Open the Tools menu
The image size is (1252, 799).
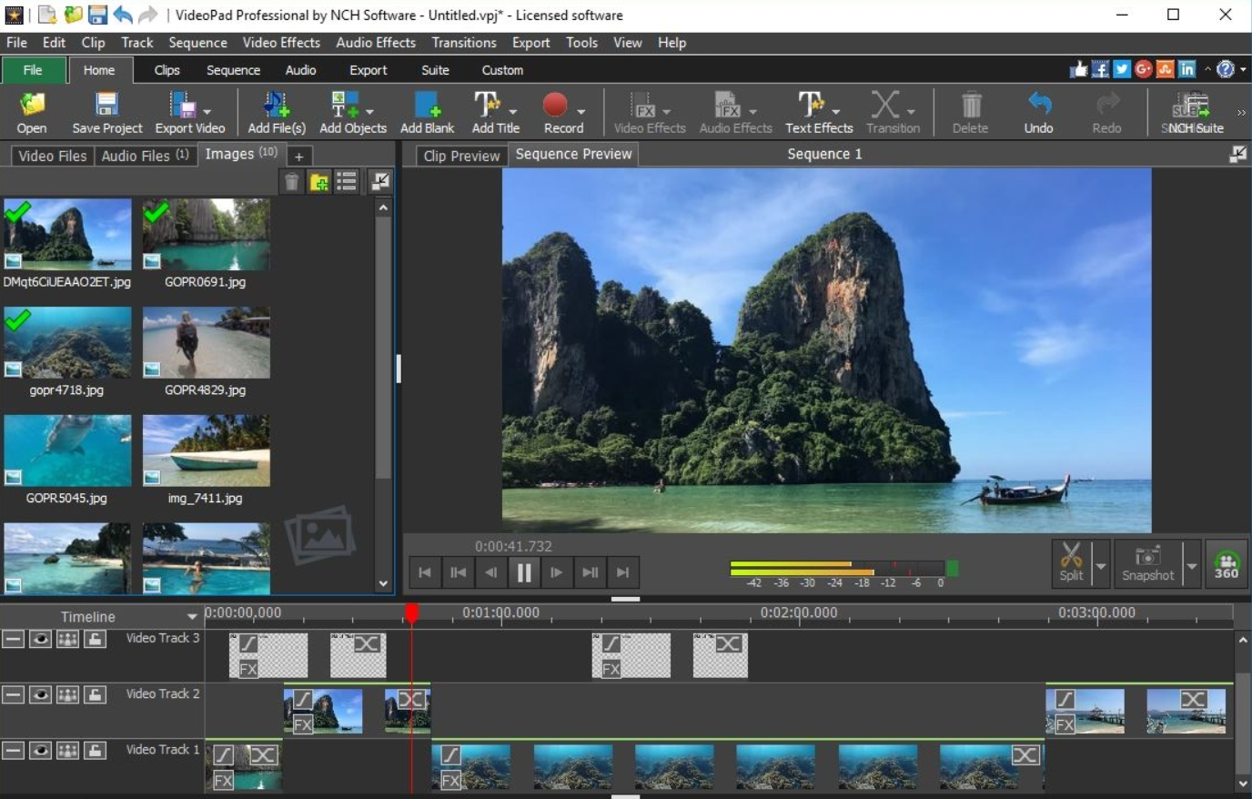point(581,43)
